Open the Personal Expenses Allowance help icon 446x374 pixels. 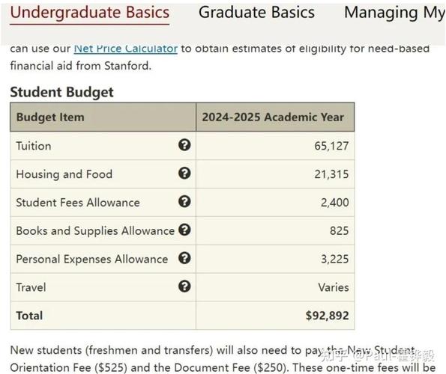pos(184,258)
